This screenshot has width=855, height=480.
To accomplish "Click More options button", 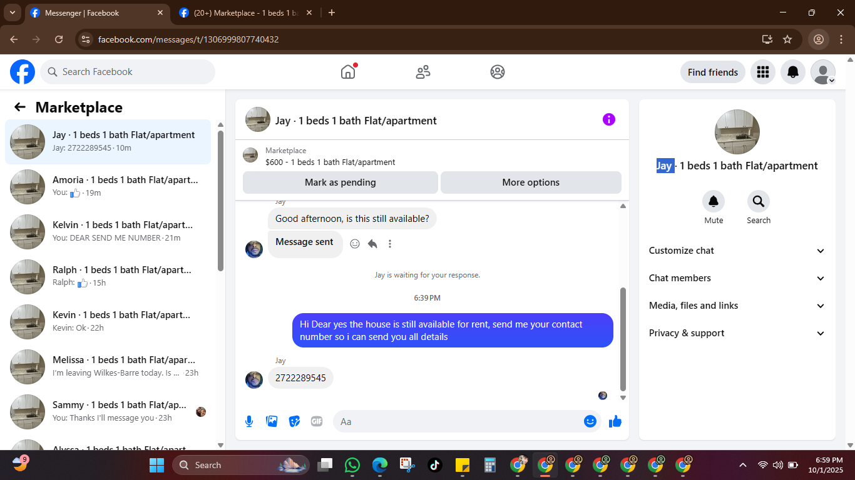I will coord(531,182).
